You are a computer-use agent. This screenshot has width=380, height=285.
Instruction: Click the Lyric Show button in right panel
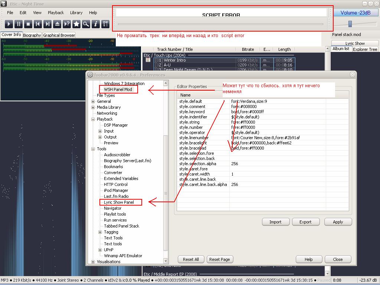(x=355, y=43)
